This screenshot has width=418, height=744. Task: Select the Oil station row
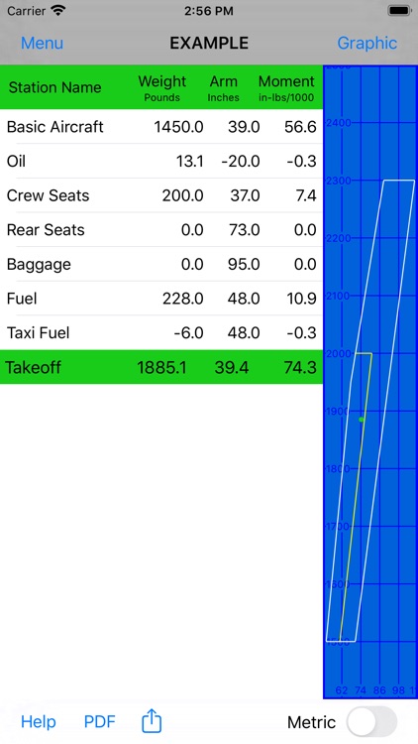(x=161, y=162)
